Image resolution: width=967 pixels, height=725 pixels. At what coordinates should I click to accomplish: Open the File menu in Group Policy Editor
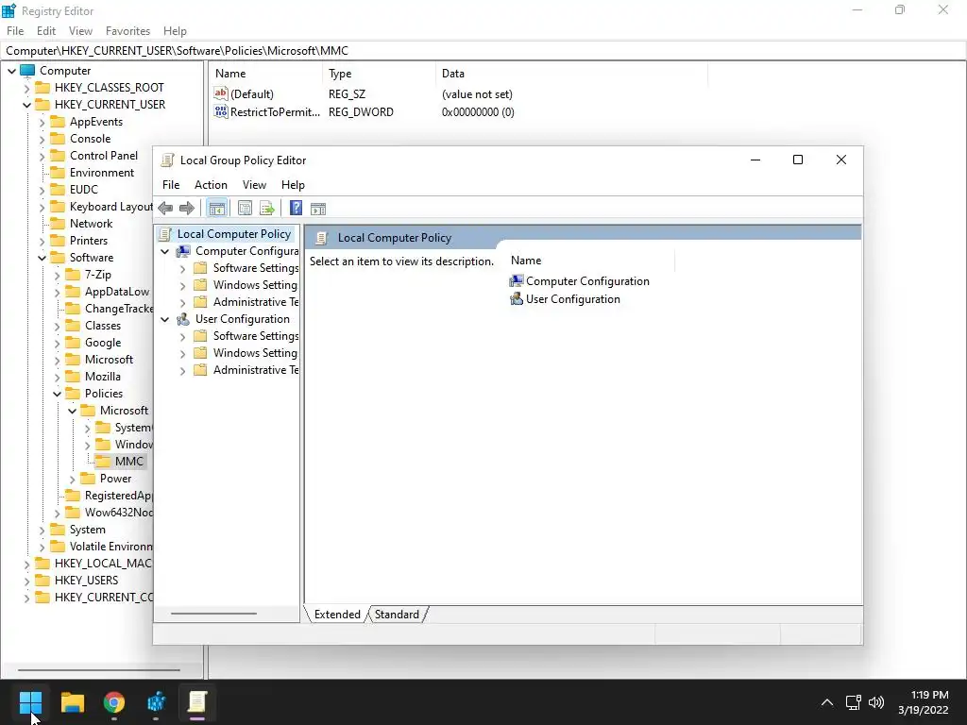click(x=171, y=185)
